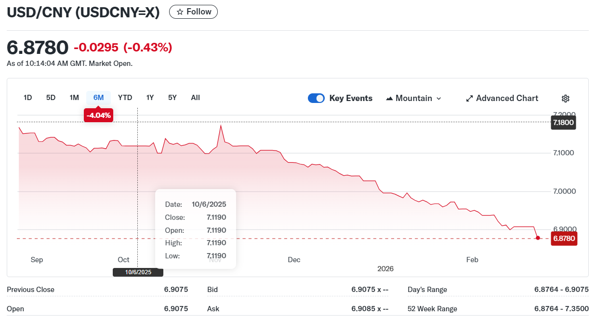Open the Mountain chart type dropdown

coord(413,98)
